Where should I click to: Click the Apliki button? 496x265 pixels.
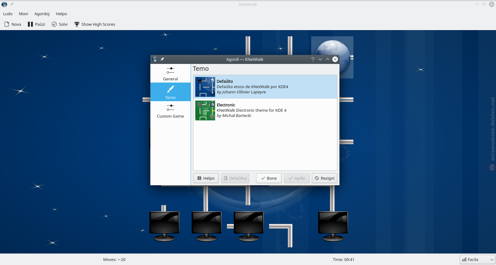[x=297, y=178]
